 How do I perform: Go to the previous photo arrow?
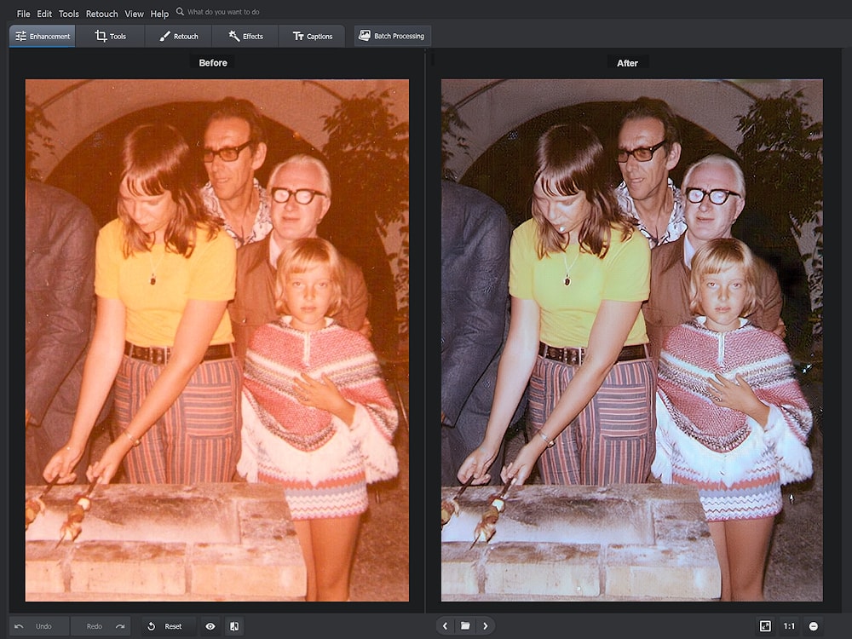445,626
